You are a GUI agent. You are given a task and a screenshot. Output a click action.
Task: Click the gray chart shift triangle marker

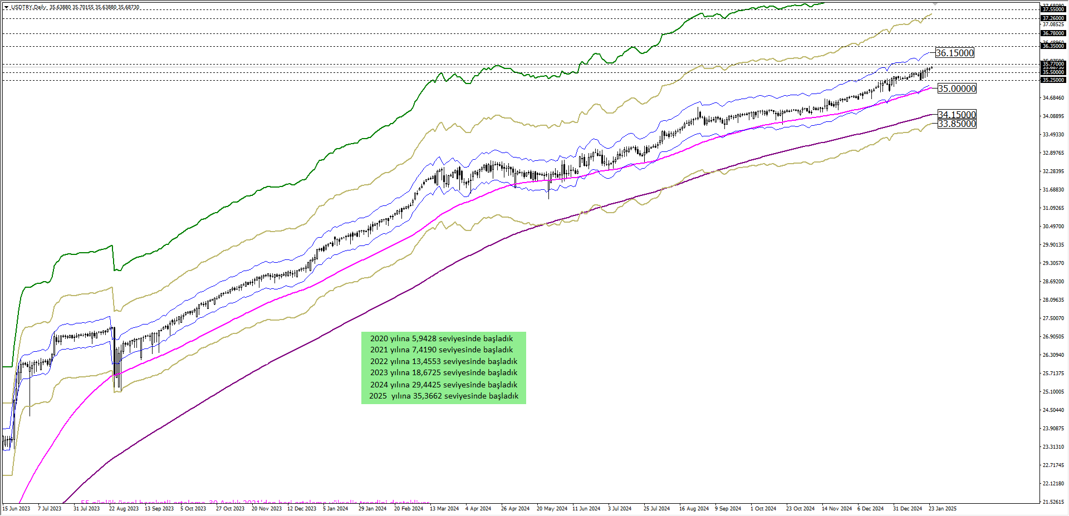click(x=935, y=4)
